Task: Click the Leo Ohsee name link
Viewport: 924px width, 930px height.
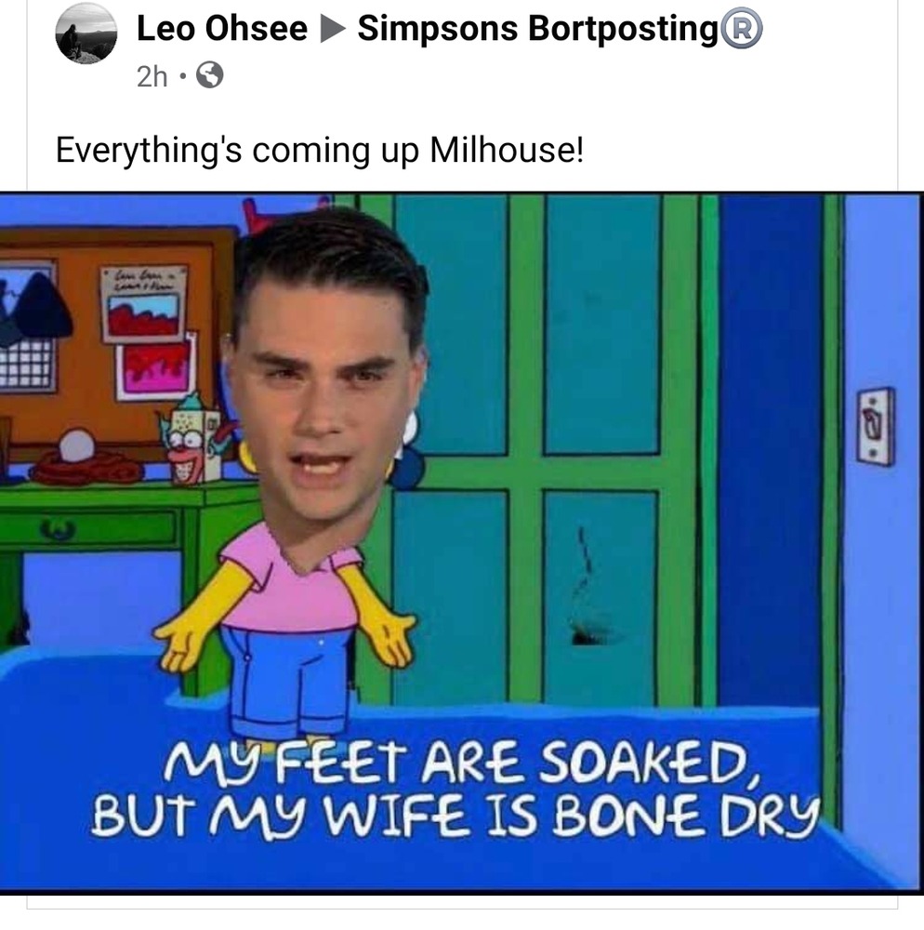Action: 222,29
